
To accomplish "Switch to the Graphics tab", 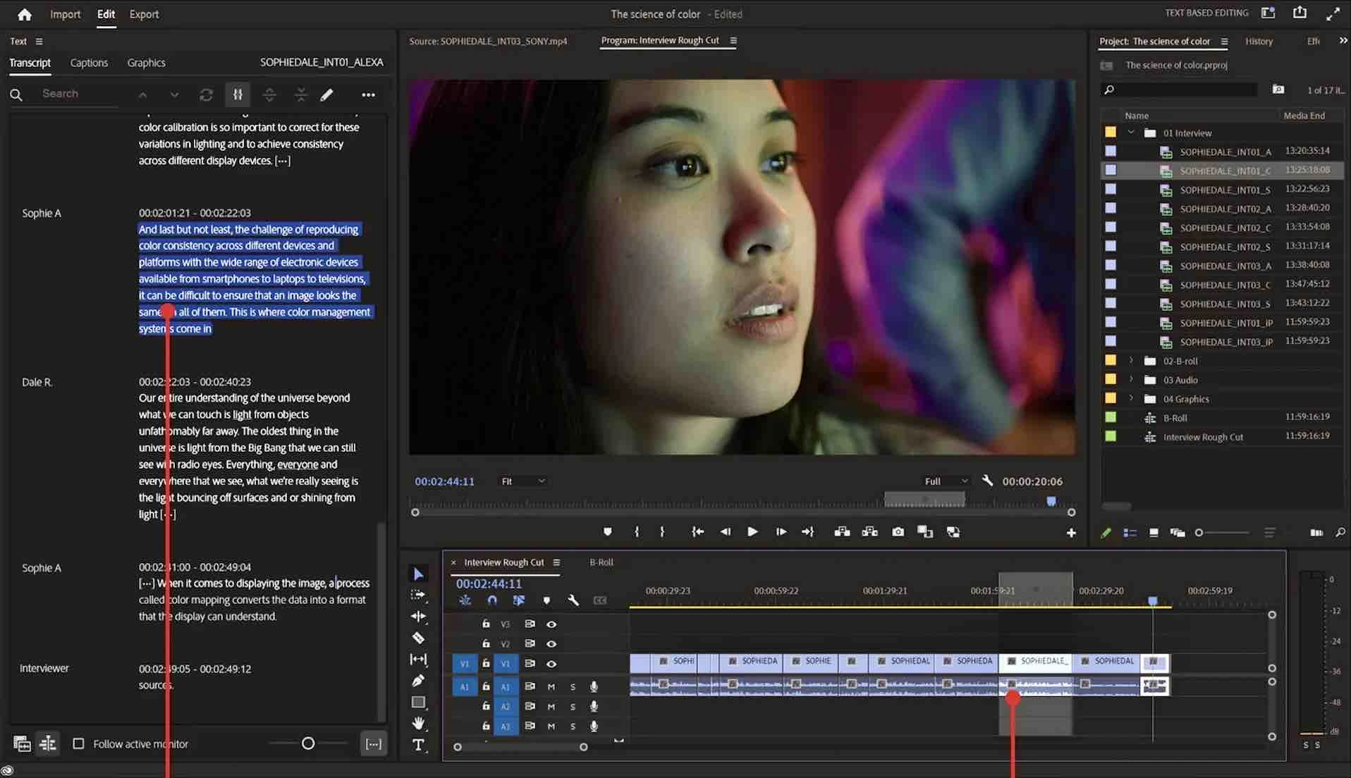I will [x=145, y=62].
